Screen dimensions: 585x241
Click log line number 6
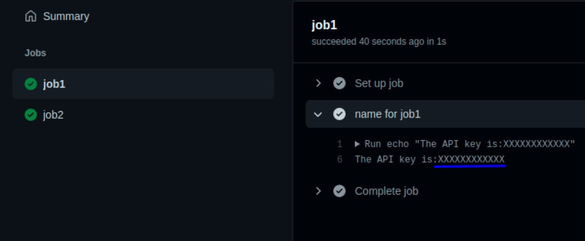click(339, 160)
